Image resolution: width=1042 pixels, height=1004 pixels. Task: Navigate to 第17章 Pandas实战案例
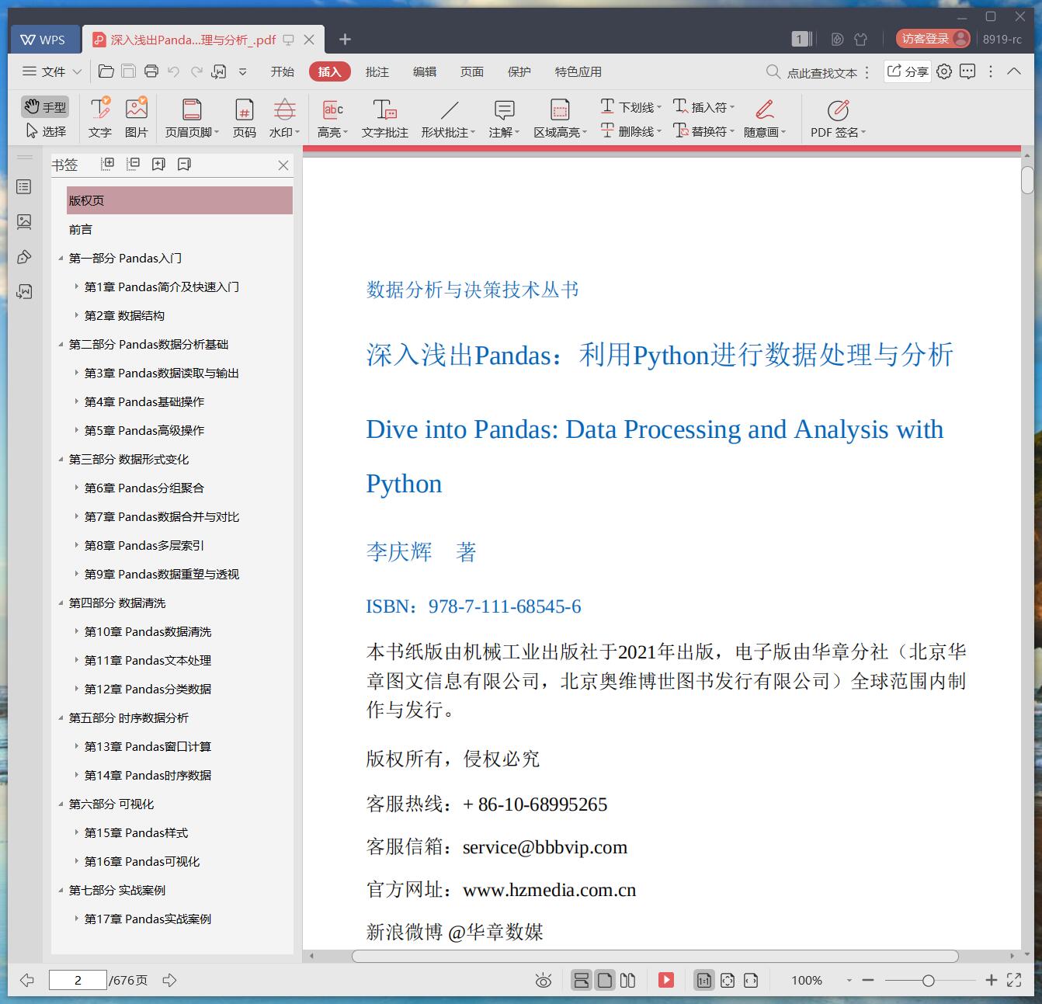tap(148, 919)
